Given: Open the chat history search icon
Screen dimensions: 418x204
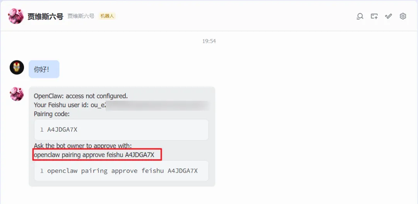Looking at the screenshot, I should pyautogui.click(x=360, y=16).
